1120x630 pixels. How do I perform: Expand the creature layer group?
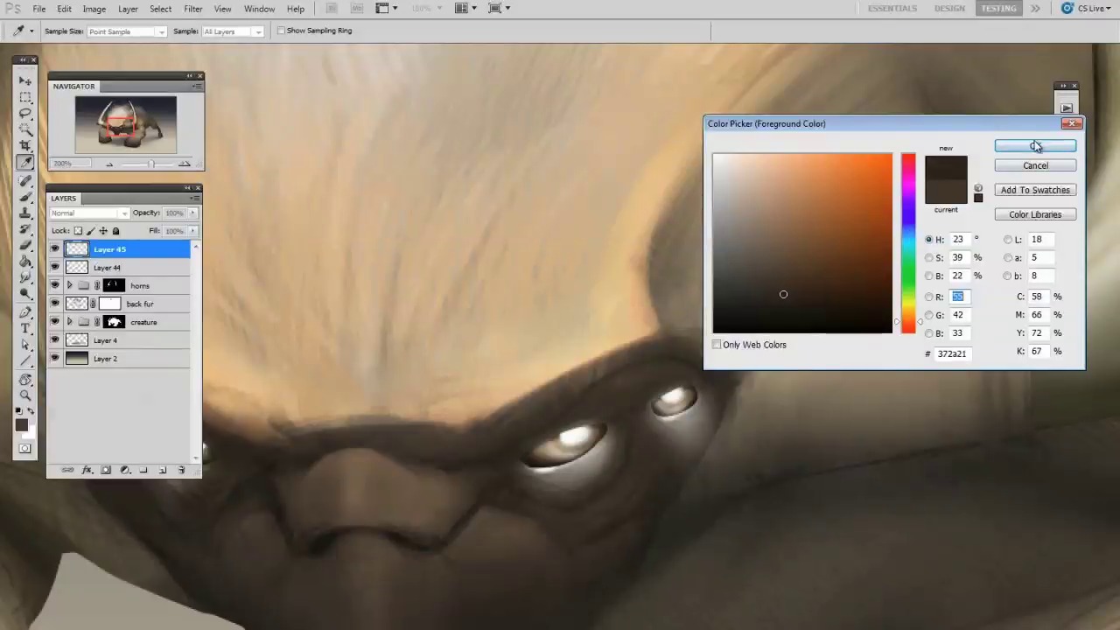click(69, 322)
